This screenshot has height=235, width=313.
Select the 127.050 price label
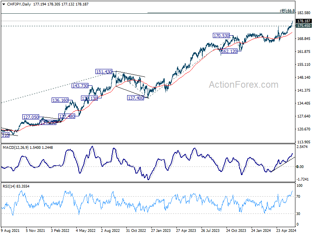click(31, 117)
